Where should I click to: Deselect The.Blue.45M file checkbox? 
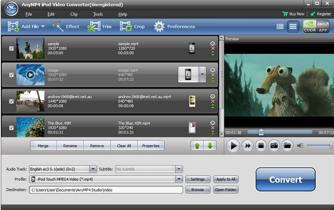tap(11, 128)
